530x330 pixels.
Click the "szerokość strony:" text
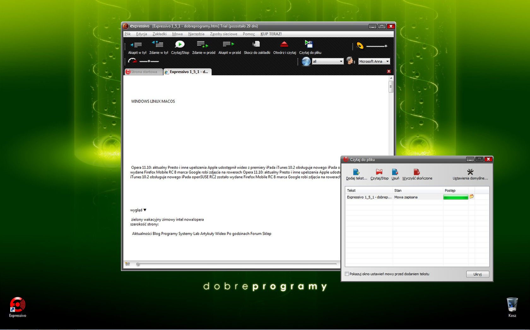click(x=144, y=224)
